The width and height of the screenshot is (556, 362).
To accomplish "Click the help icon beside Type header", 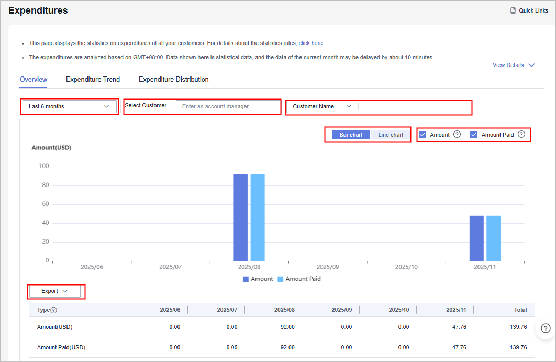I will pyautogui.click(x=53, y=310).
